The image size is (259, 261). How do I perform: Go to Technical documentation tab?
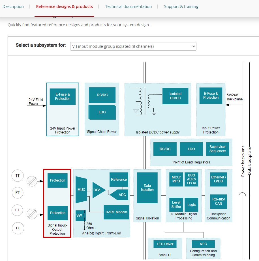[x=128, y=7]
